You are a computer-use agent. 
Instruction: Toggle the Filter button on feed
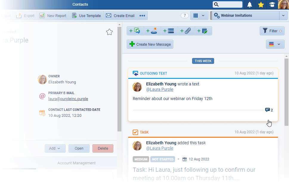pos(272,31)
